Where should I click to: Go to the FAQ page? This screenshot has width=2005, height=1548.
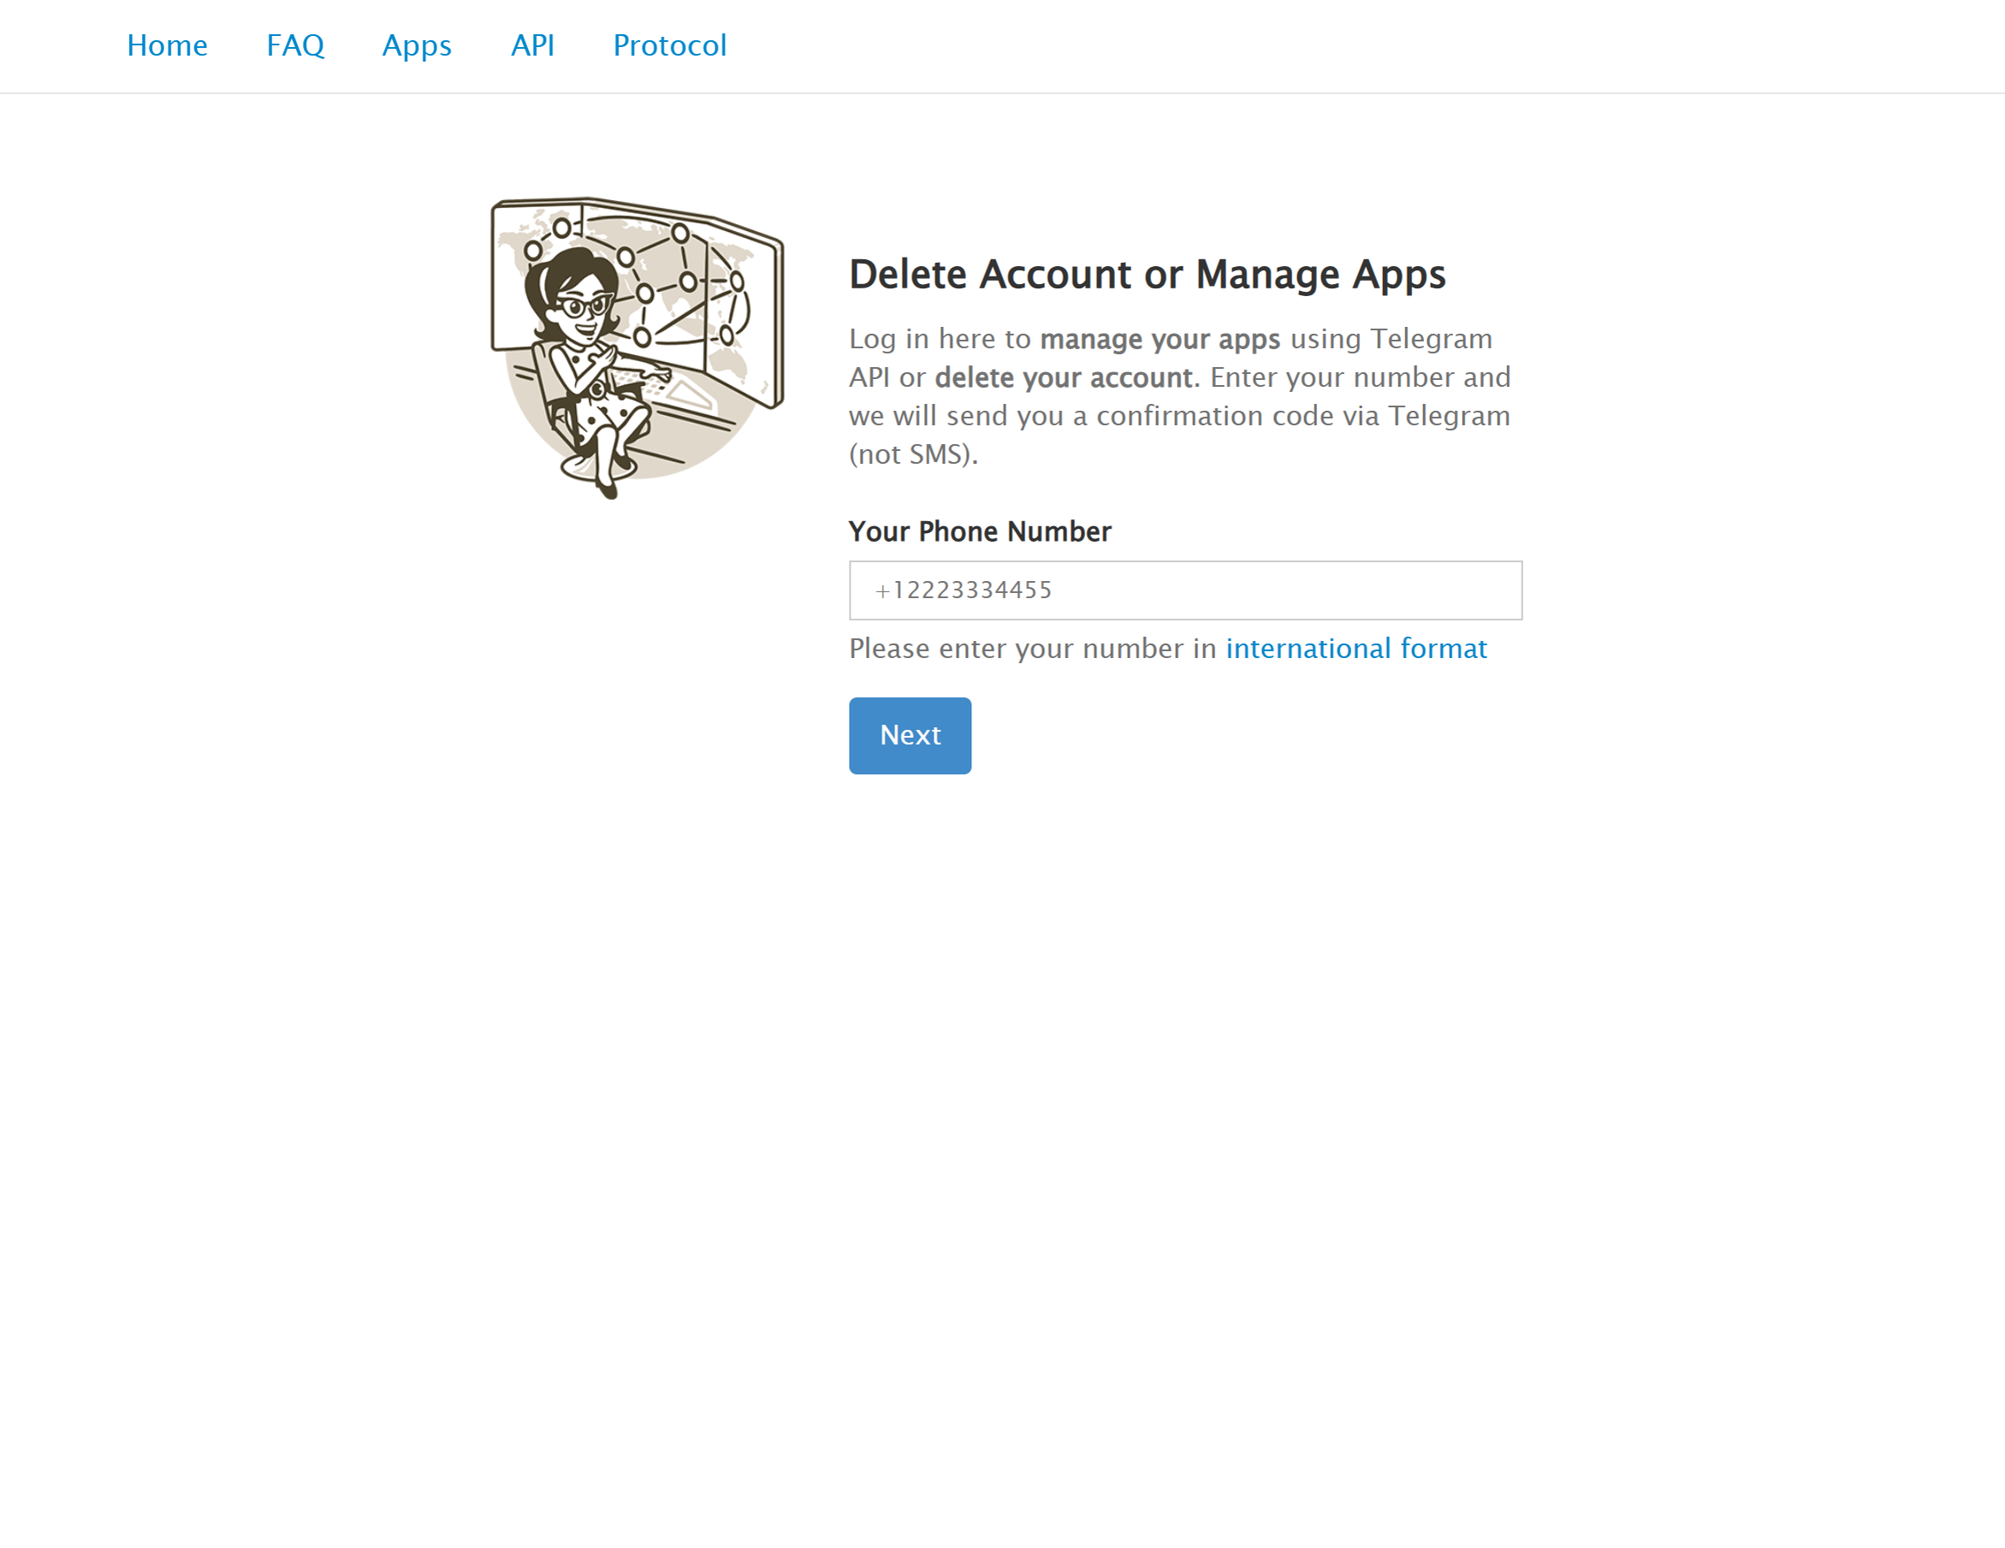(x=295, y=46)
